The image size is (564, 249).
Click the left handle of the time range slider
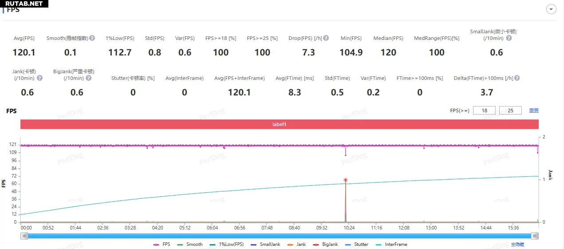24,236
